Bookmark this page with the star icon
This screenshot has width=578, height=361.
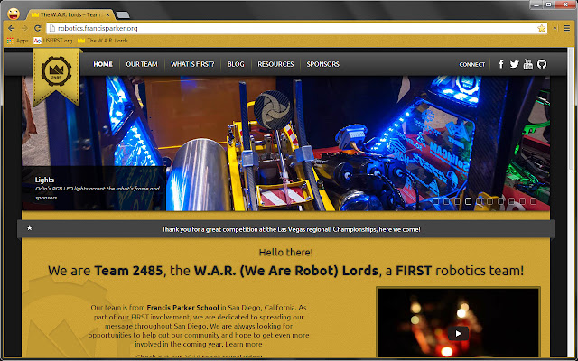pos(541,28)
